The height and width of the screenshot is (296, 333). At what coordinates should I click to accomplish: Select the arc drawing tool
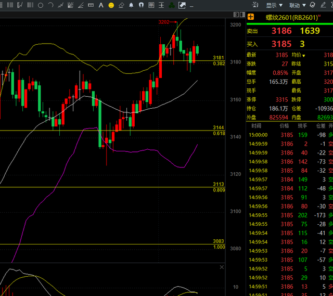pyautogui.click(x=50, y=5)
